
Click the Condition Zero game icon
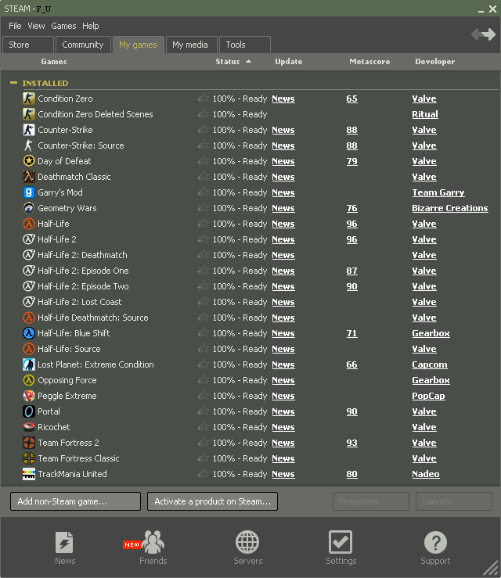point(29,99)
